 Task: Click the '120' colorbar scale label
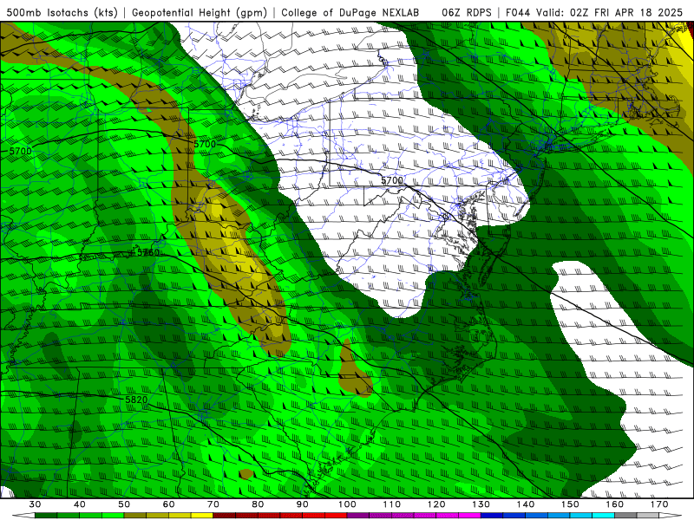[436, 504]
